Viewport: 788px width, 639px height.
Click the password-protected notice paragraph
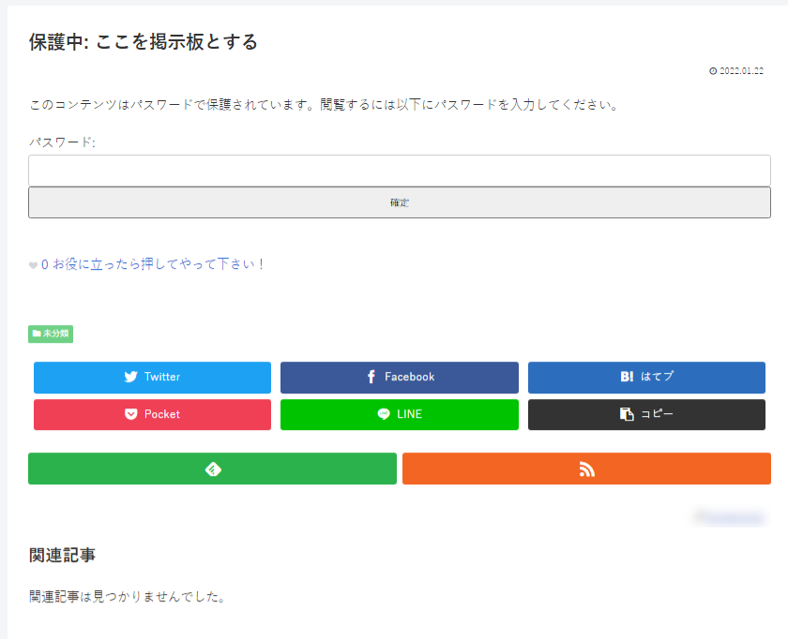coord(324,105)
